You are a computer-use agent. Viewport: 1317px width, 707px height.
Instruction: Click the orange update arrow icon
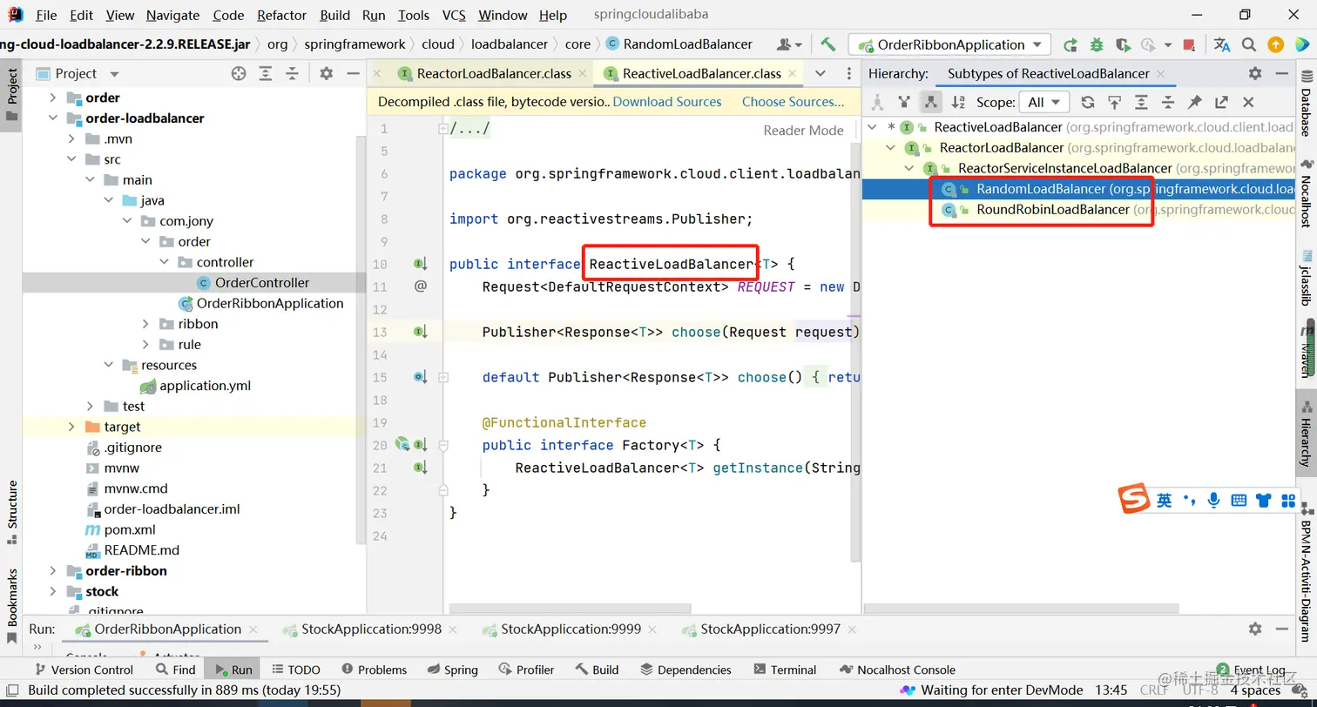[1275, 44]
